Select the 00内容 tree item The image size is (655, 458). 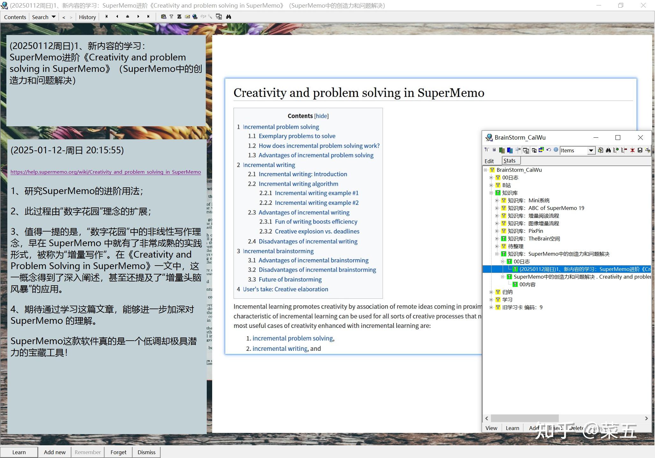527,284
